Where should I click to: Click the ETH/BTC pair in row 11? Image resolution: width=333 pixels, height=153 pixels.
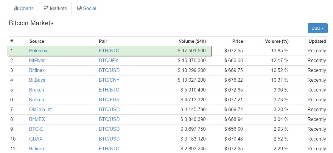(109, 149)
